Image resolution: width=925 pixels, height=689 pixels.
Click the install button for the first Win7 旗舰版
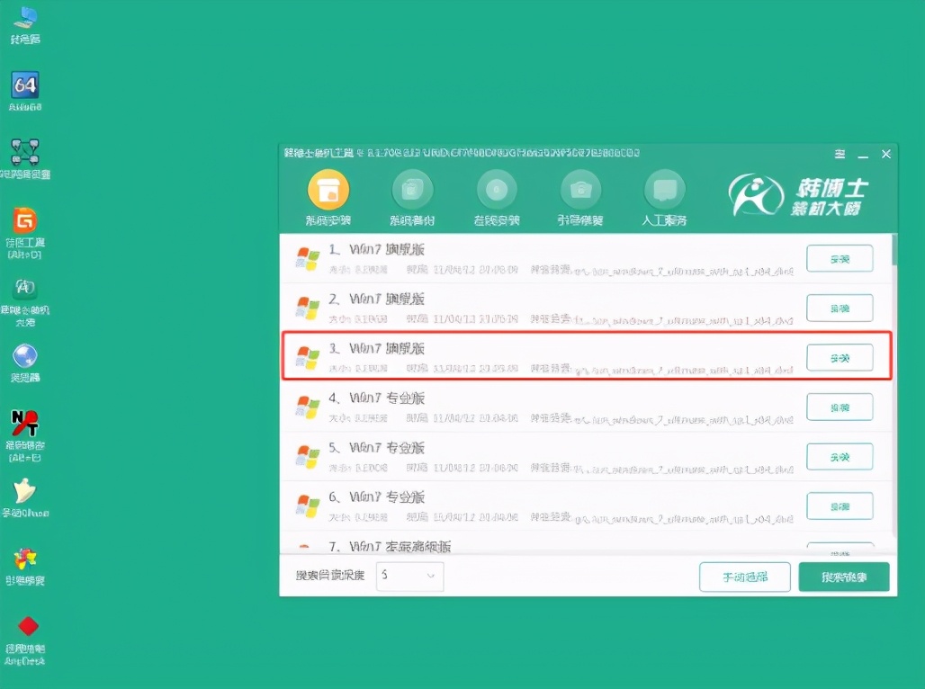click(840, 258)
